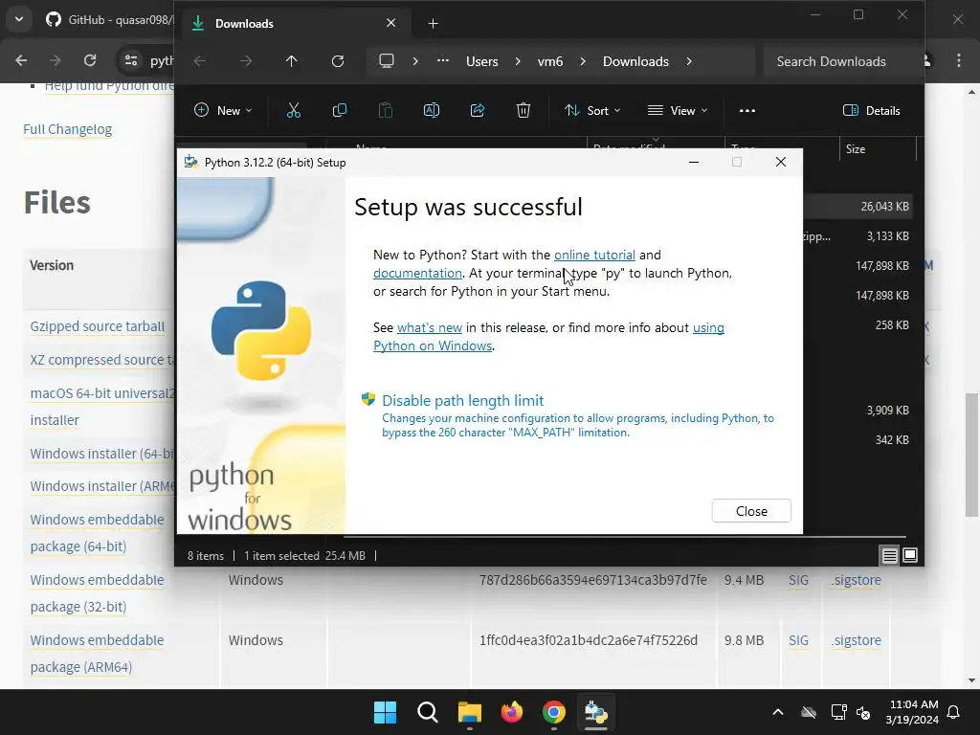
Task: Close the Python Setup wizard with Close button
Action: point(750,511)
